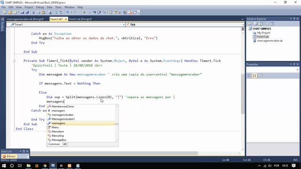Click the Save All icon

pos(27,13)
